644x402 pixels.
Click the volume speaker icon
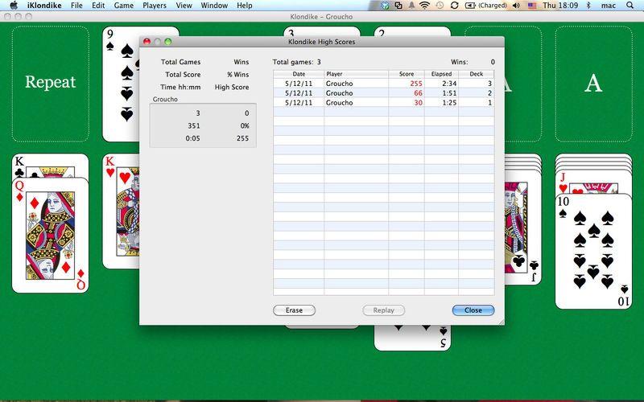coord(516,6)
